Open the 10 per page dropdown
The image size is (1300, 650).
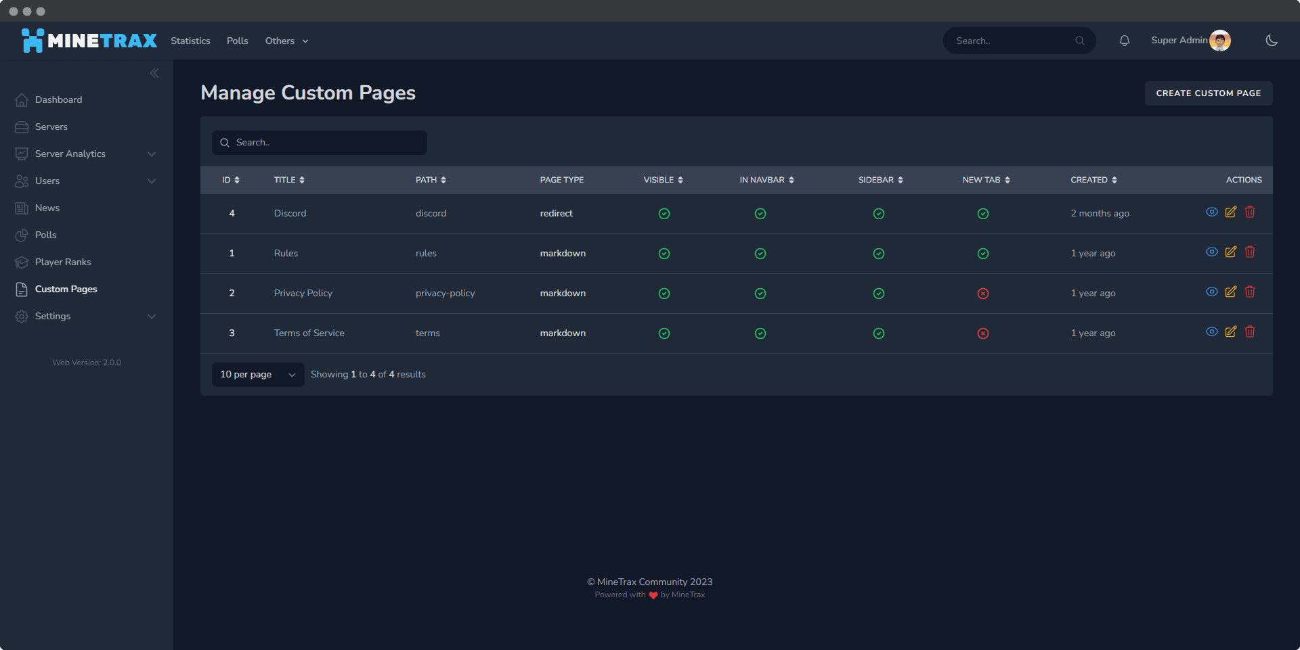pyautogui.click(x=257, y=375)
